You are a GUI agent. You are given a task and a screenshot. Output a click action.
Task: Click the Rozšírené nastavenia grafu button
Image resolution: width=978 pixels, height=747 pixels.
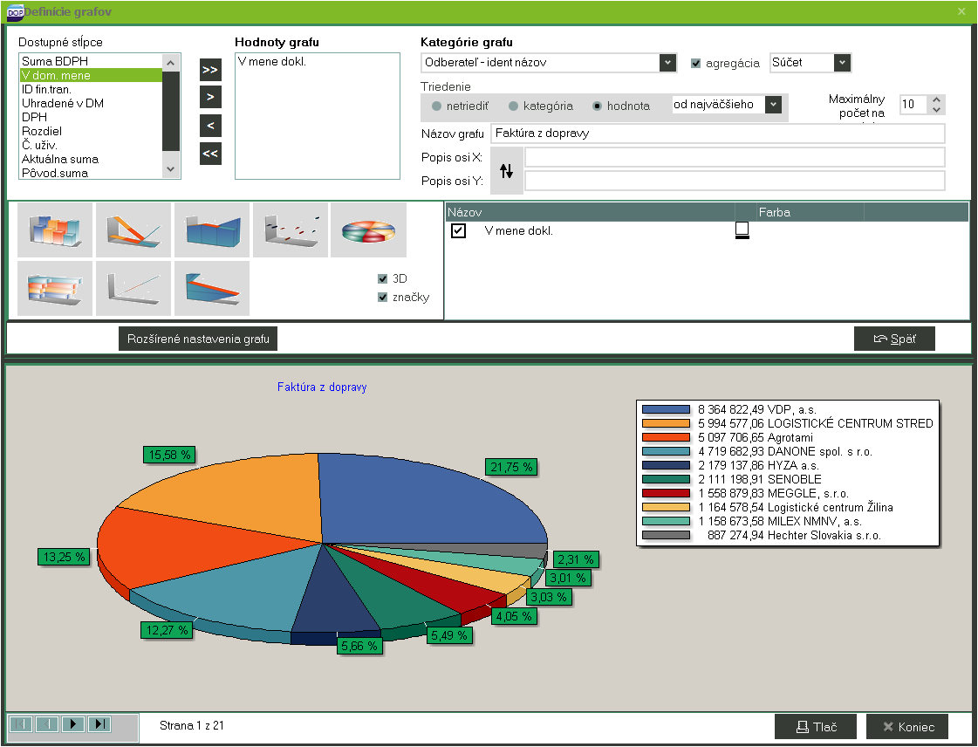[x=198, y=339]
